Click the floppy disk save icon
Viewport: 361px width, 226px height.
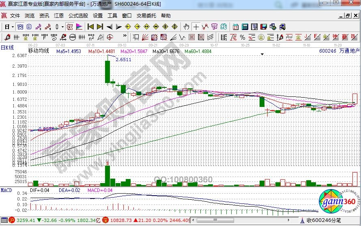click(263, 27)
